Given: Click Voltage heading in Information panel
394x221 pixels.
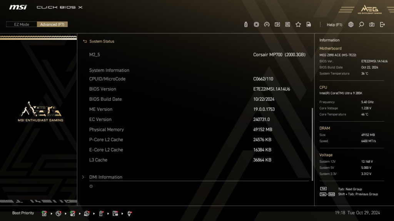Looking at the screenshot, I should coord(326,155).
